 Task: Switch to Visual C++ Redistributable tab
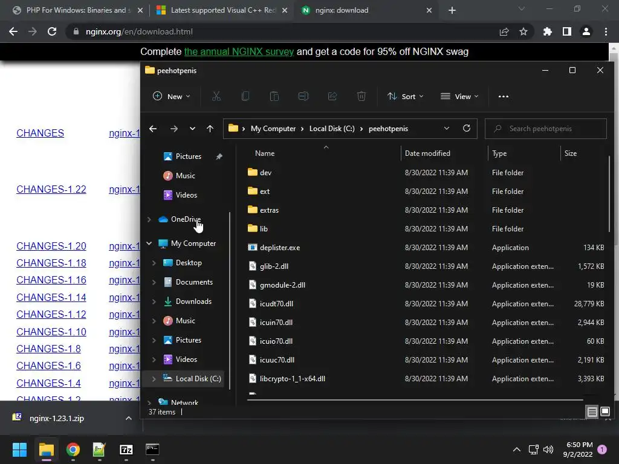pyautogui.click(x=222, y=10)
